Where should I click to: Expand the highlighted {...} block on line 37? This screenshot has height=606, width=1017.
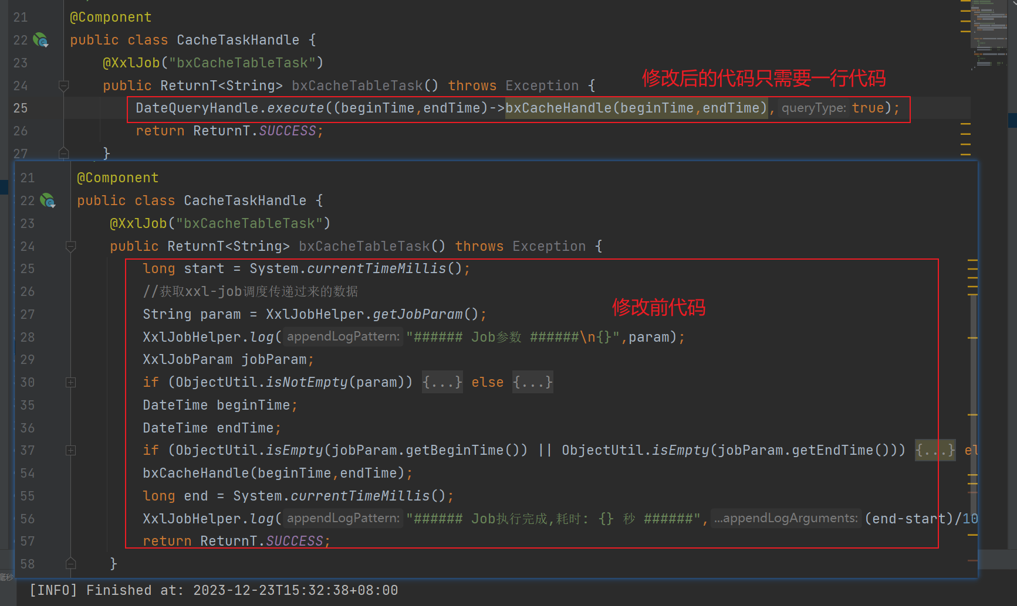pyautogui.click(x=935, y=450)
